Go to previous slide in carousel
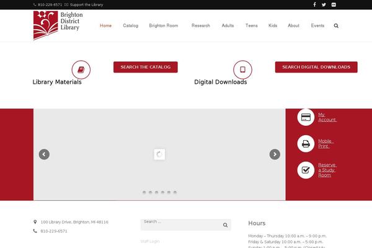This screenshot has height=248, width=372. point(44,154)
